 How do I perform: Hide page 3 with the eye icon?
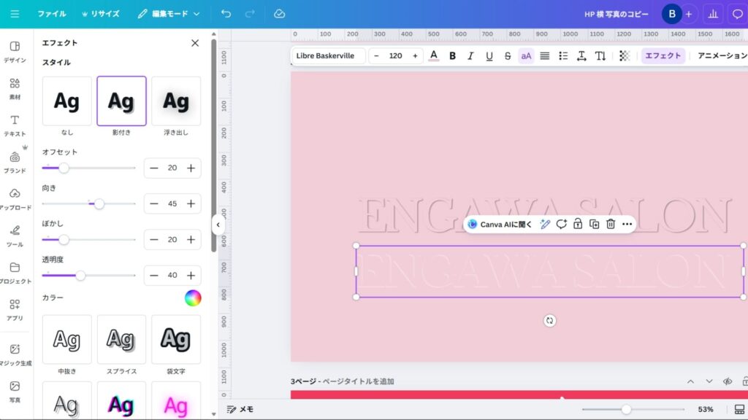727,381
